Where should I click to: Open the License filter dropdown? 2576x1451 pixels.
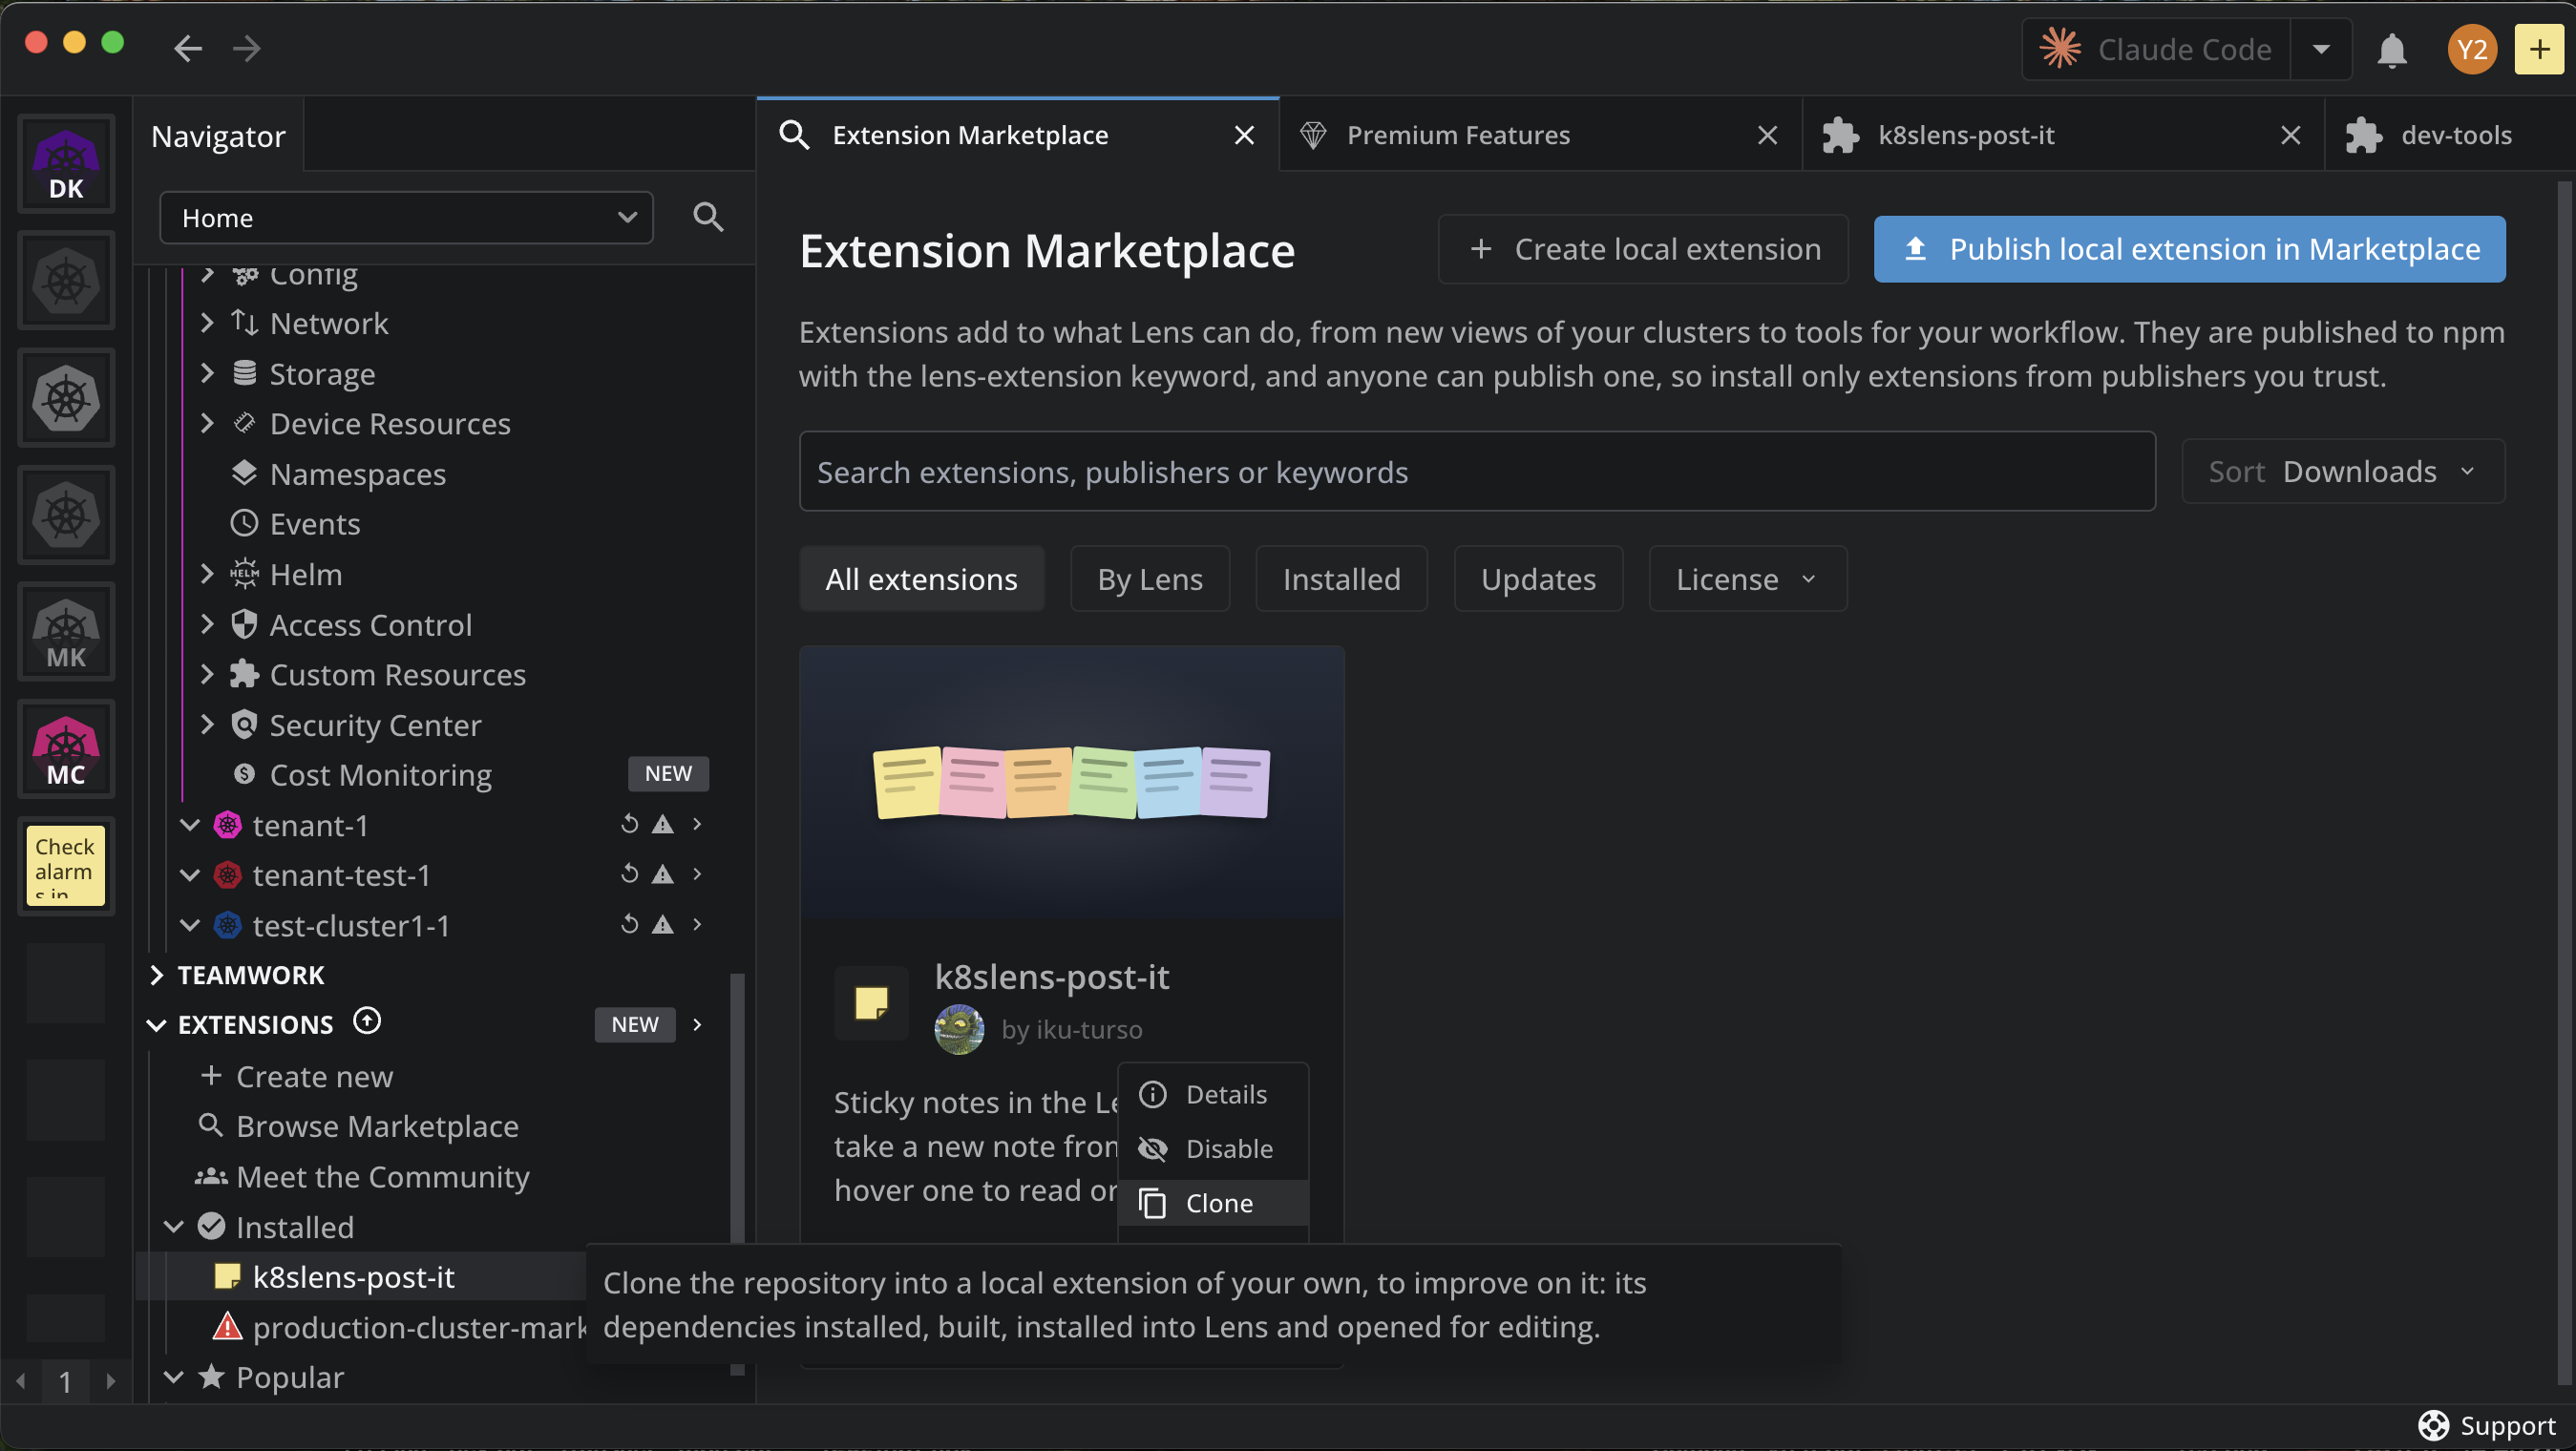tap(1747, 579)
